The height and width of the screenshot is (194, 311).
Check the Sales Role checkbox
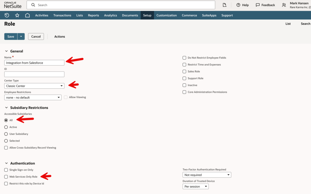coord(184,72)
